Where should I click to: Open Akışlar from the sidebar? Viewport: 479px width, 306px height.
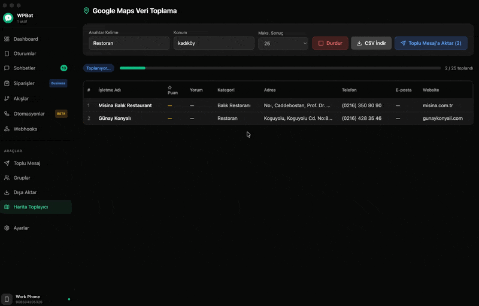pos(21,99)
